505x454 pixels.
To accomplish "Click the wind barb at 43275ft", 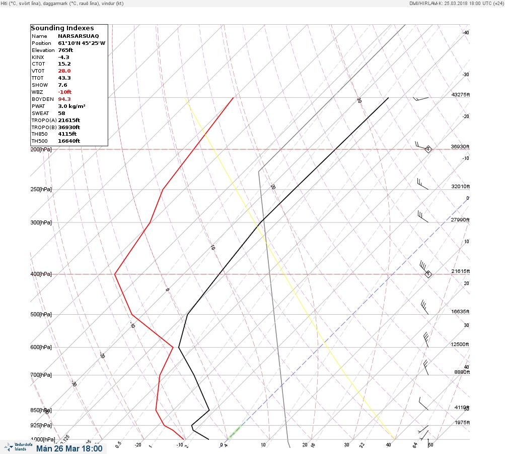I will [421, 98].
